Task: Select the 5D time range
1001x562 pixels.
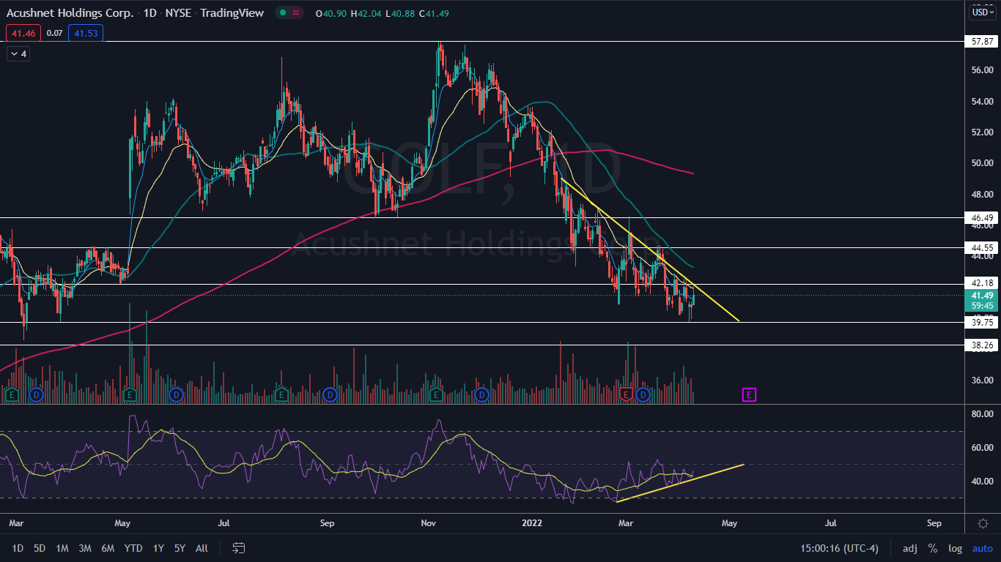Action: click(40, 548)
